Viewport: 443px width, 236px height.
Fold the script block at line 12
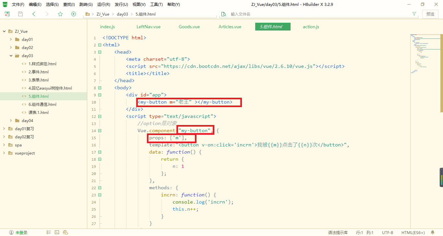(100, 117)
